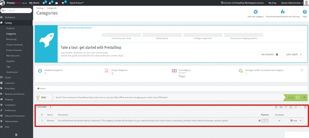The image size is (309, 138).
Task: Open the Help icon
Action: (305, 12)
